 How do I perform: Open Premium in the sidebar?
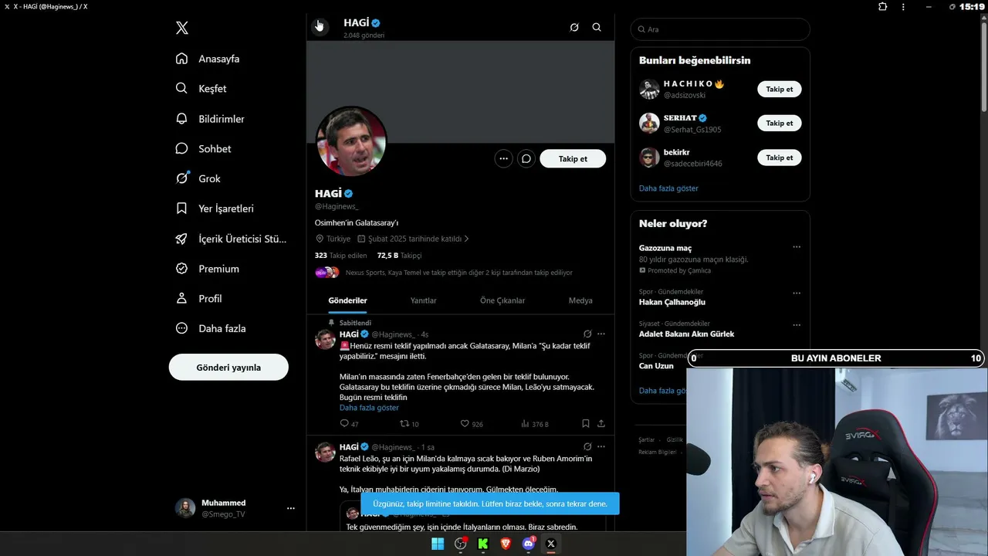[x=208, y=269]
